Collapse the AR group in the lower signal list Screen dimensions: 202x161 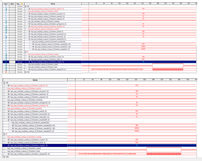pos(4,83)
